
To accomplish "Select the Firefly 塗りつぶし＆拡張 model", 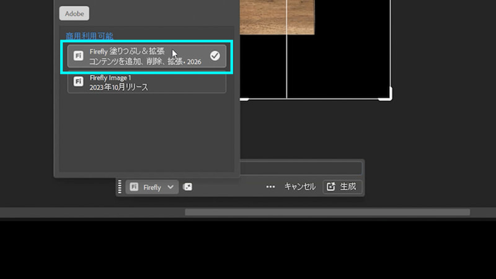I will coord(146,56).
